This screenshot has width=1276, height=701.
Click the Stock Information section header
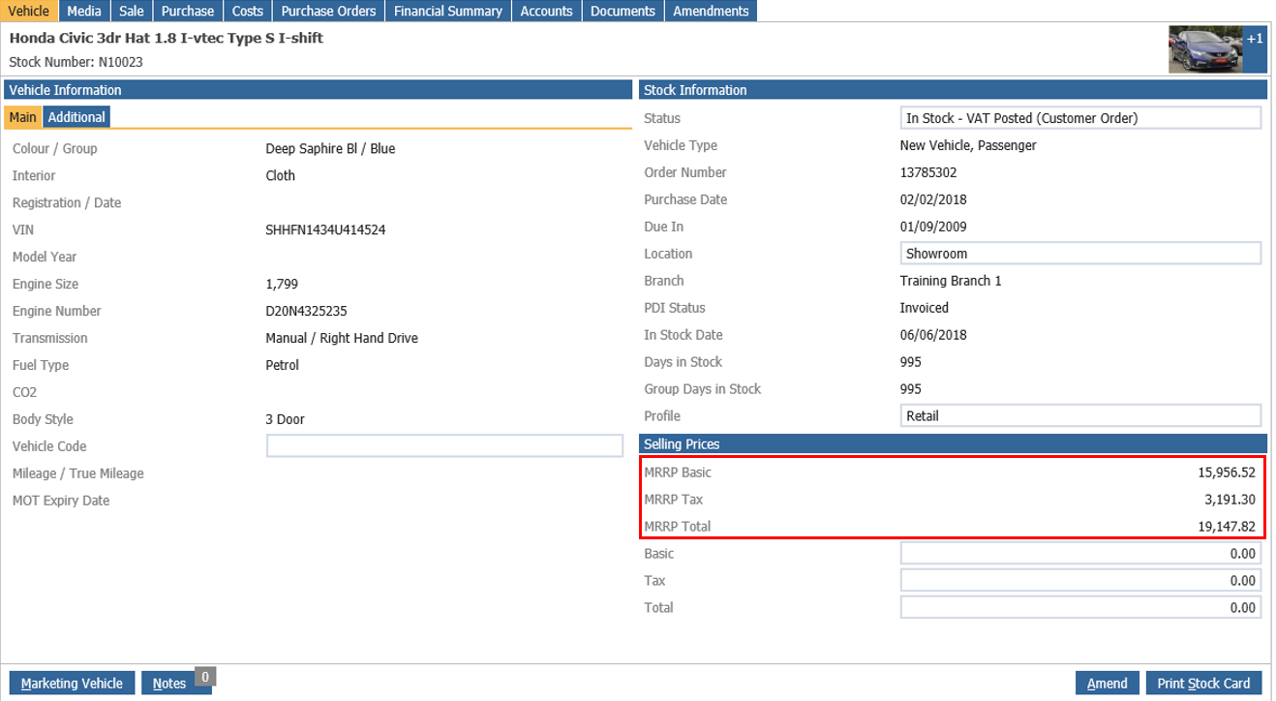click(953, 90)
